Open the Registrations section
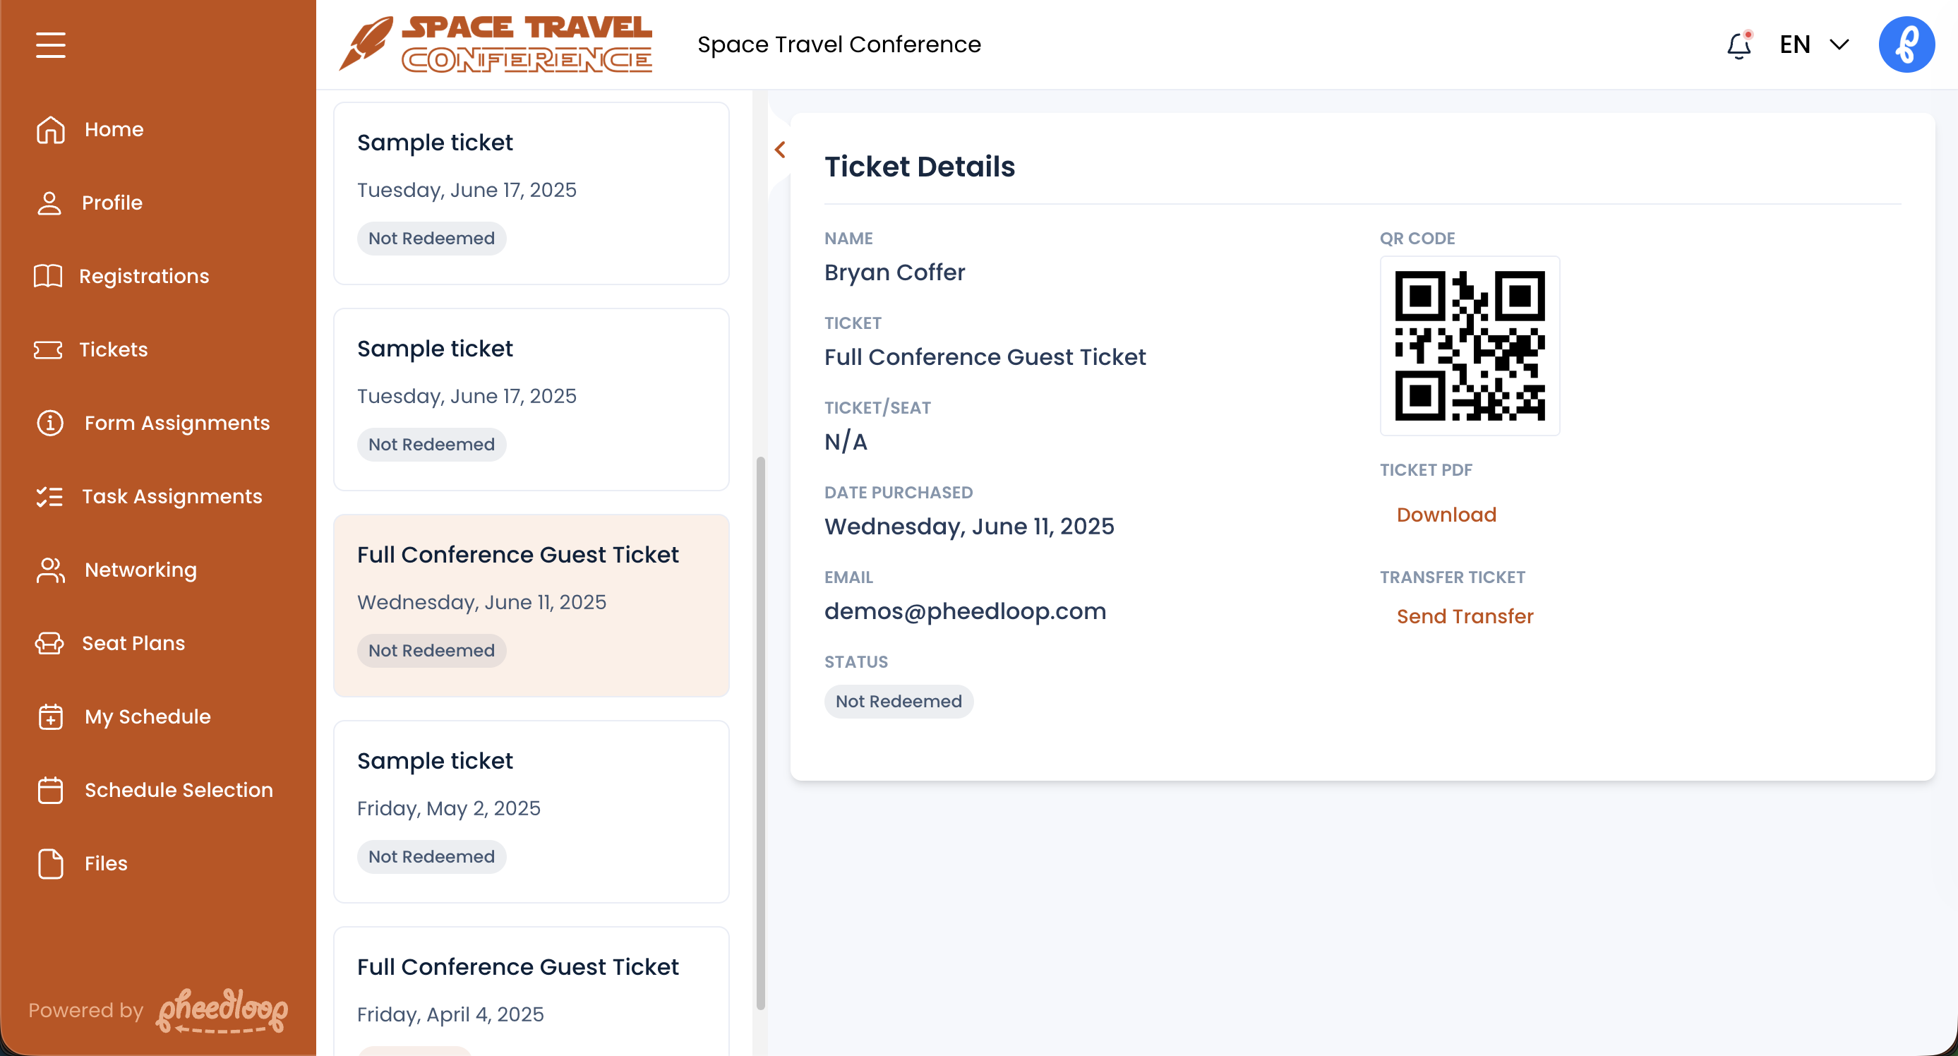1958x1056 pixels. tap(144, 276)
